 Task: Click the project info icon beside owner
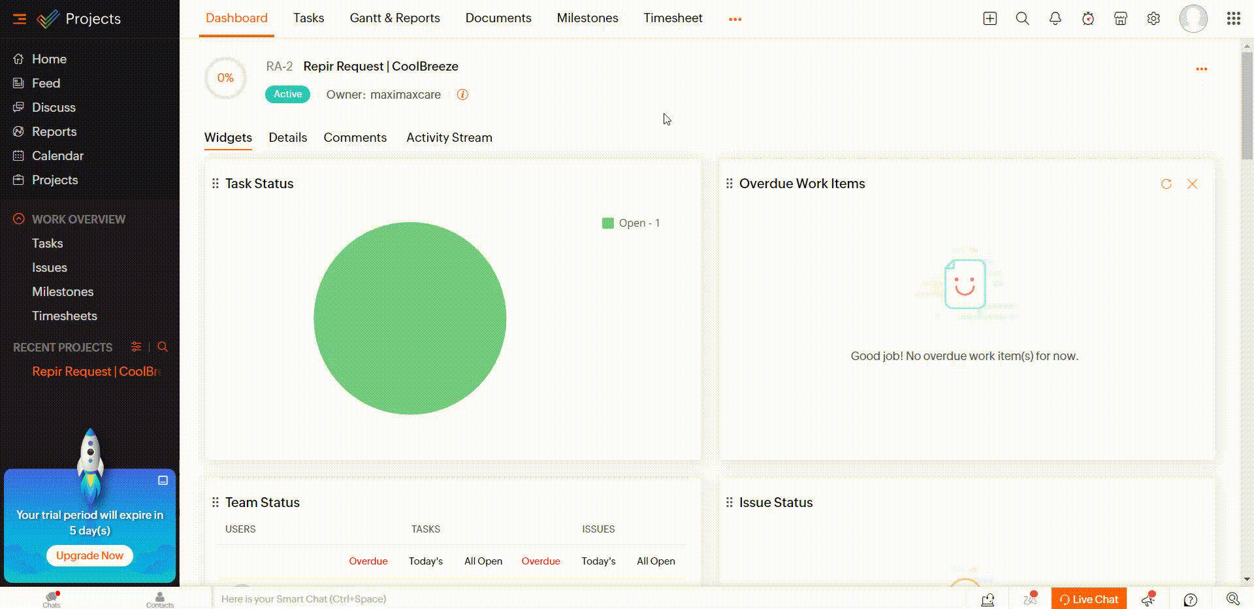pyautogui.click(x=462, y=95)
